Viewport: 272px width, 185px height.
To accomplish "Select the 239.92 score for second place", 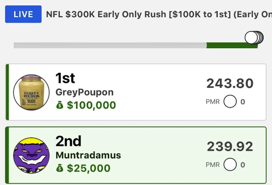I will (230, 147).
